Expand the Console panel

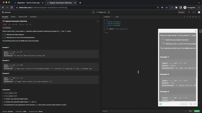pos(106,111)
